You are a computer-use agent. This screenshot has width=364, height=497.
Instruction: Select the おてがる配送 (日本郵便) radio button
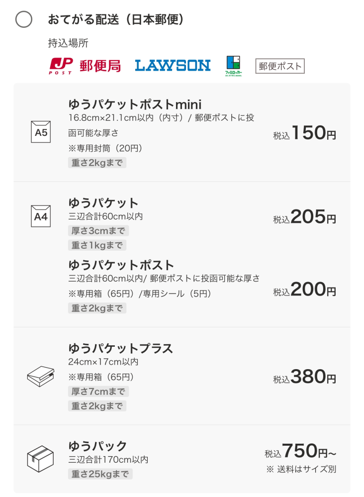(x=24, y=19)
